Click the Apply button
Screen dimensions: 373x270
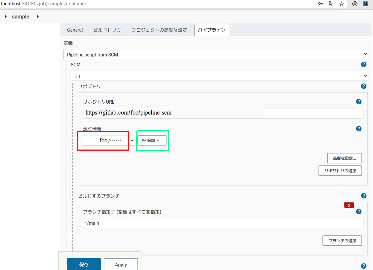point(121,264)
